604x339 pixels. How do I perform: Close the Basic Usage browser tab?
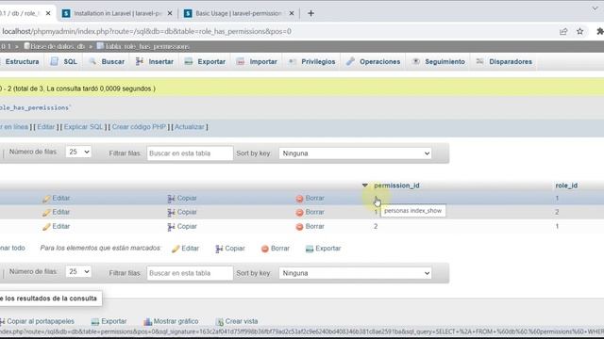292,13
